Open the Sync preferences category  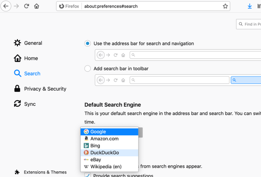[x=25, y=104]
